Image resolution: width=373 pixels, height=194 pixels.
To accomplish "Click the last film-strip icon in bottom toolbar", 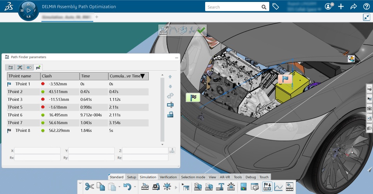I will (289, 187).
